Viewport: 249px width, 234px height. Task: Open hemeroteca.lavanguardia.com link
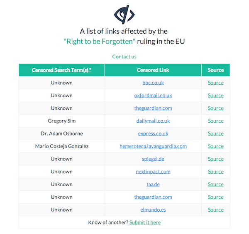153,146
